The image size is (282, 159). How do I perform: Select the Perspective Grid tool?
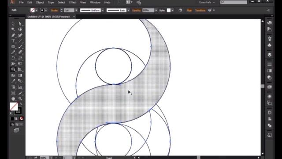click(20, 69)
